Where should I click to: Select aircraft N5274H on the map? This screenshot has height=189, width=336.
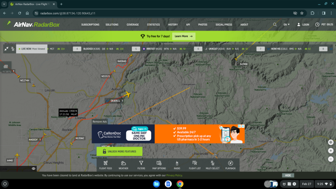[34, 86]
